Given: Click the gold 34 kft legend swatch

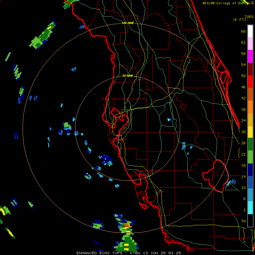Looking at the screenshot, I should pos(250,120).
